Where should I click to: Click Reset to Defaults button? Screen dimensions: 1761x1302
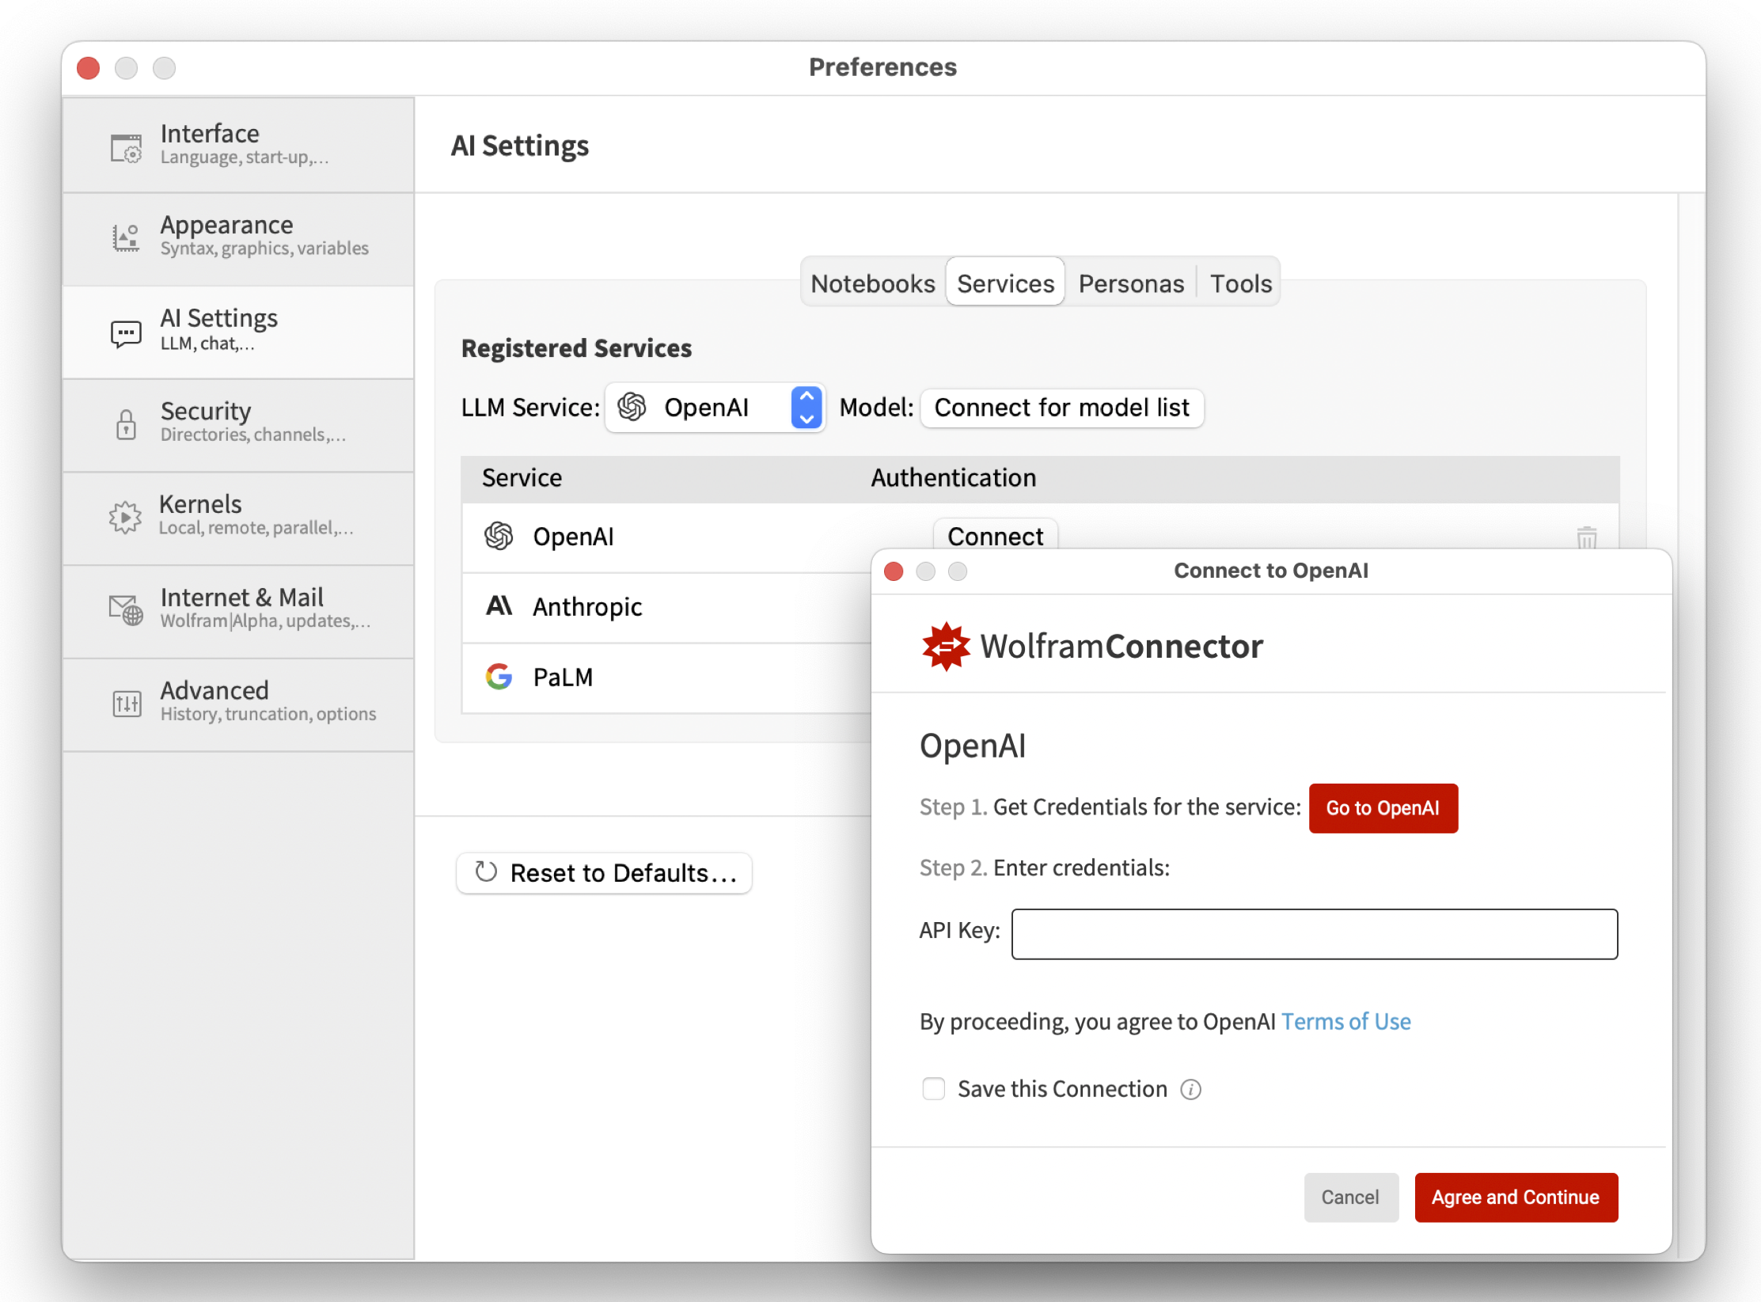(x=605, y=873)
